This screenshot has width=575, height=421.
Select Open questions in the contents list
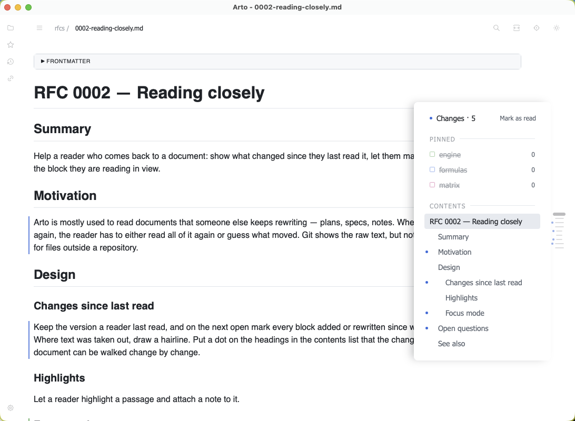pos(463,328)
